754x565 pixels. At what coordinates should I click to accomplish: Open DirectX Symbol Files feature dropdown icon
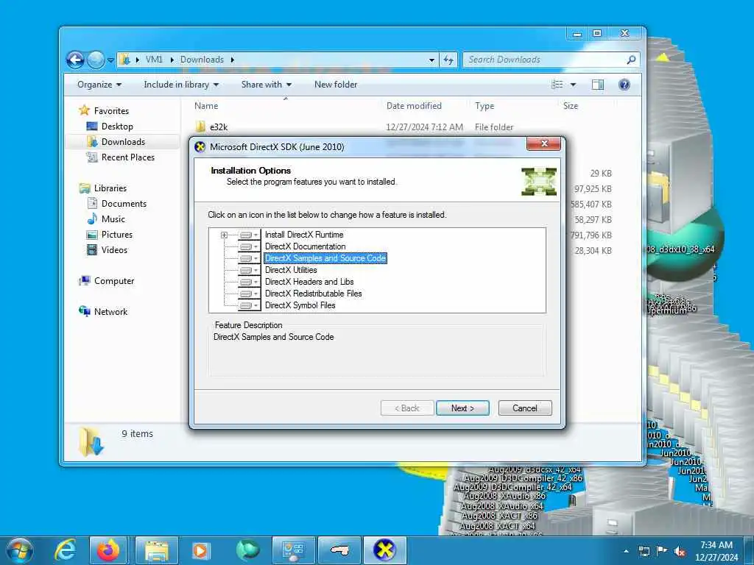click(249, 305)
